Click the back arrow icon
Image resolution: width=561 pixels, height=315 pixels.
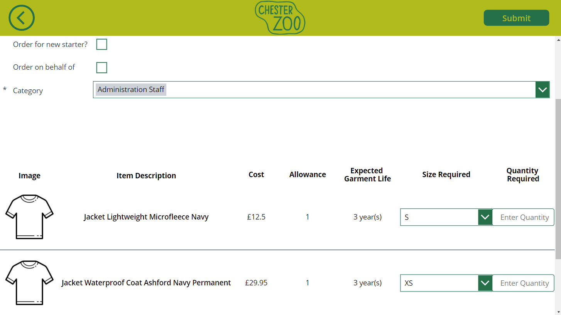(x=22, y=18)
